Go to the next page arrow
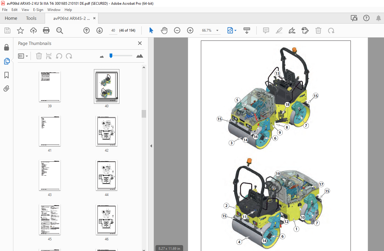This screenshot has height=251, width=384. coord(100,30)
